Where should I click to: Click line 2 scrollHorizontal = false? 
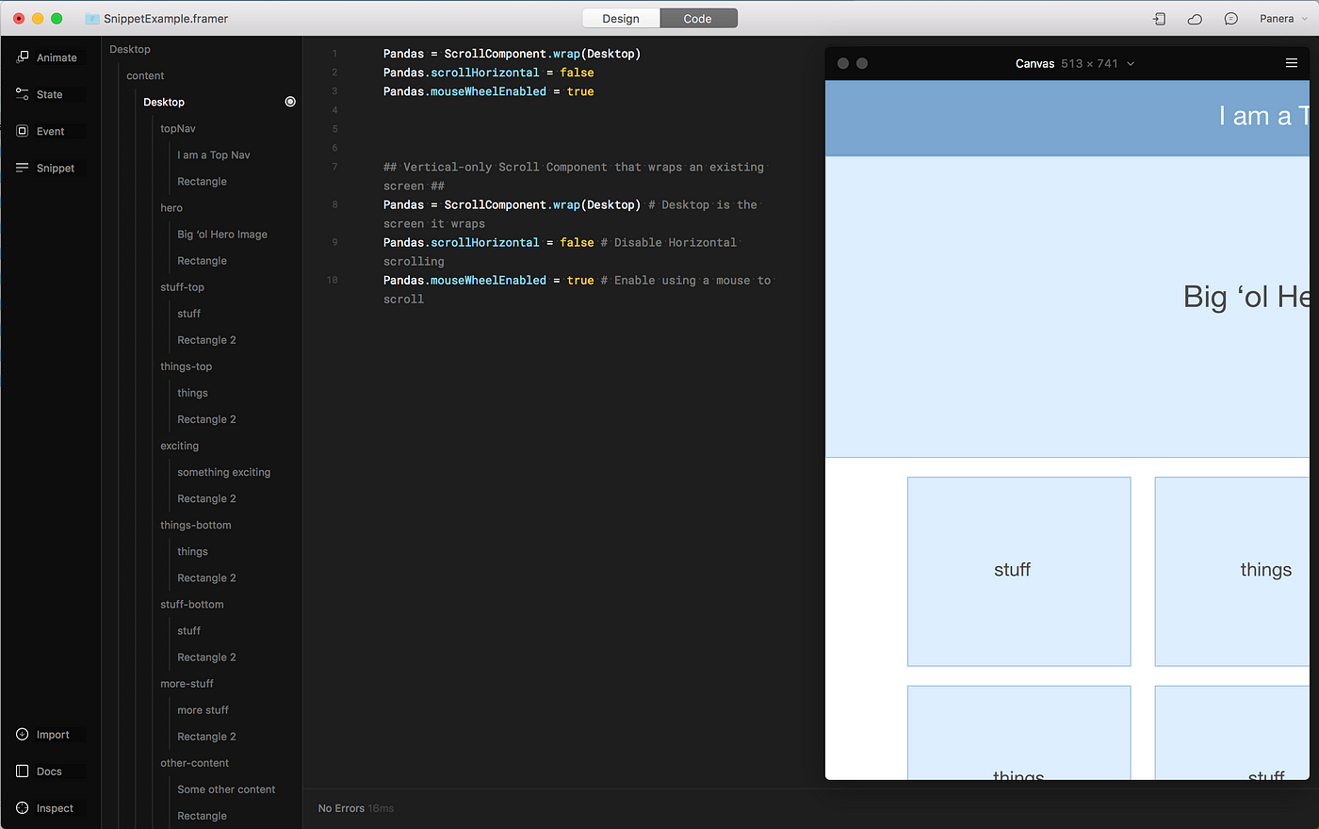point(488,73)
